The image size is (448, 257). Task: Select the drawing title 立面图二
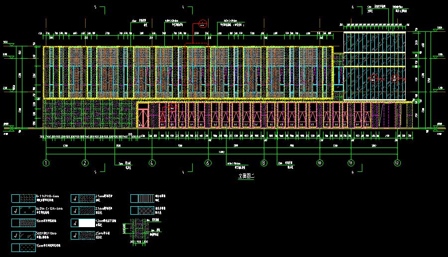point(246,176)
